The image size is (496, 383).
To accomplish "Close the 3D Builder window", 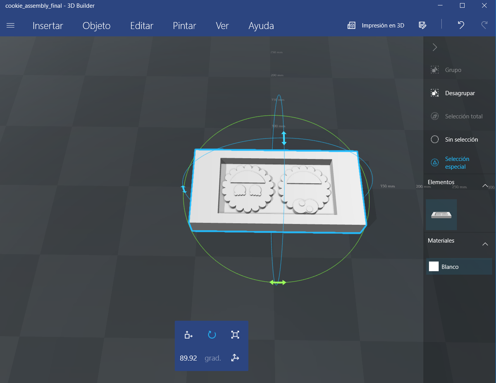I will point(484,5).
